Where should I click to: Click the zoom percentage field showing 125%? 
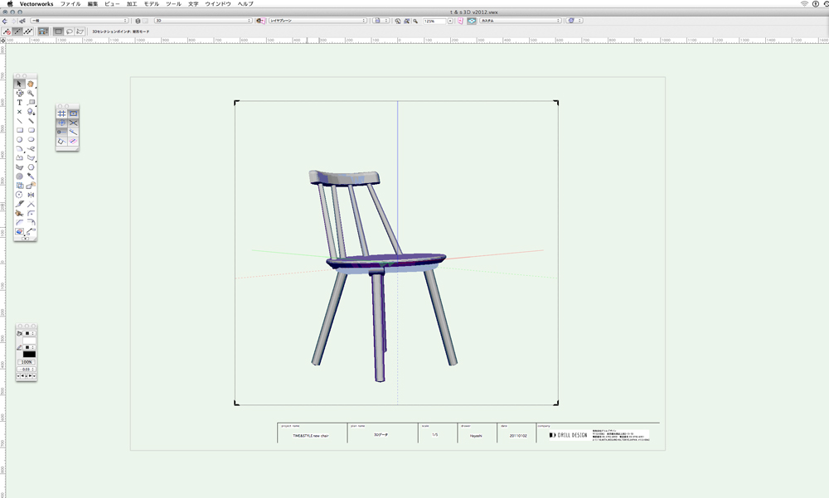pyautogui.click(x=434, y=20)
